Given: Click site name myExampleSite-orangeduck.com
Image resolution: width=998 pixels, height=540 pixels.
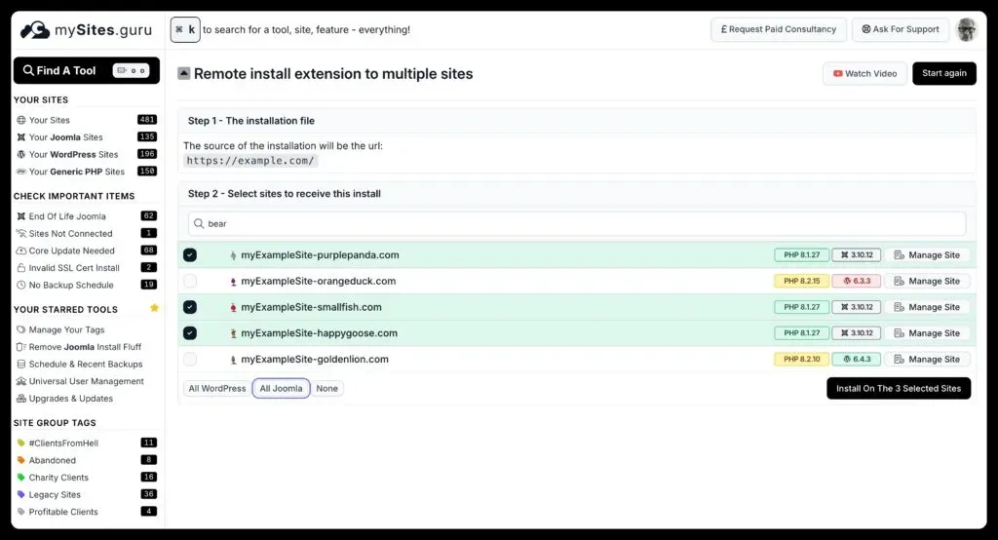Looking at the screenshot, I should (319, 281).
